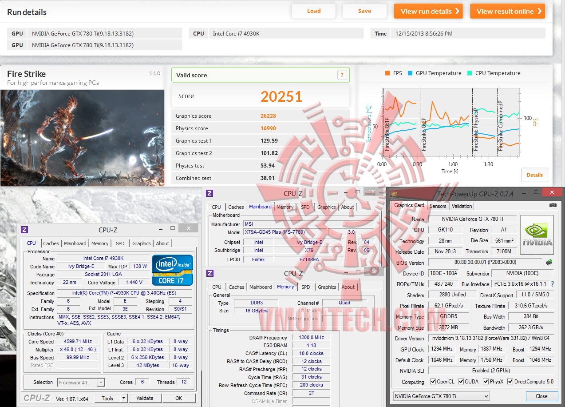The height and width of the screenshot is (407, 565).
Task: Open the About tab in CPU-Z CPU window
Action: 162,243
